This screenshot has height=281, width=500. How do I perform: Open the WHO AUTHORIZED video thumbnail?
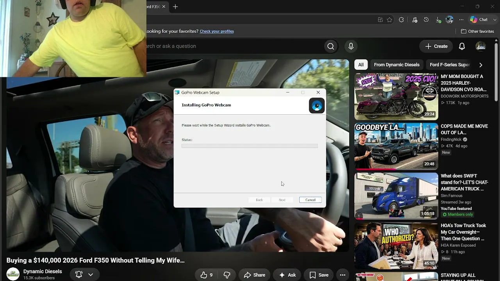(x=396, y=245)
